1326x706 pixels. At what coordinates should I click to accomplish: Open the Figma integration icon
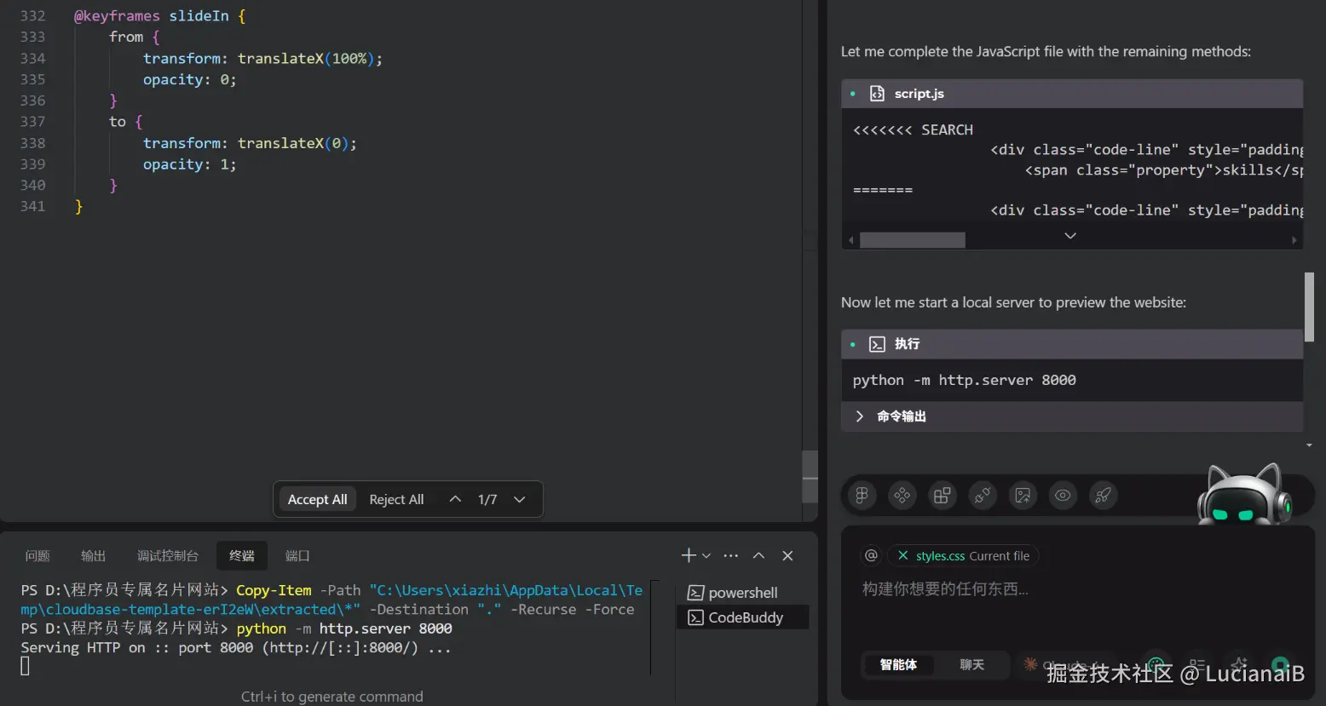pos(862,496)
